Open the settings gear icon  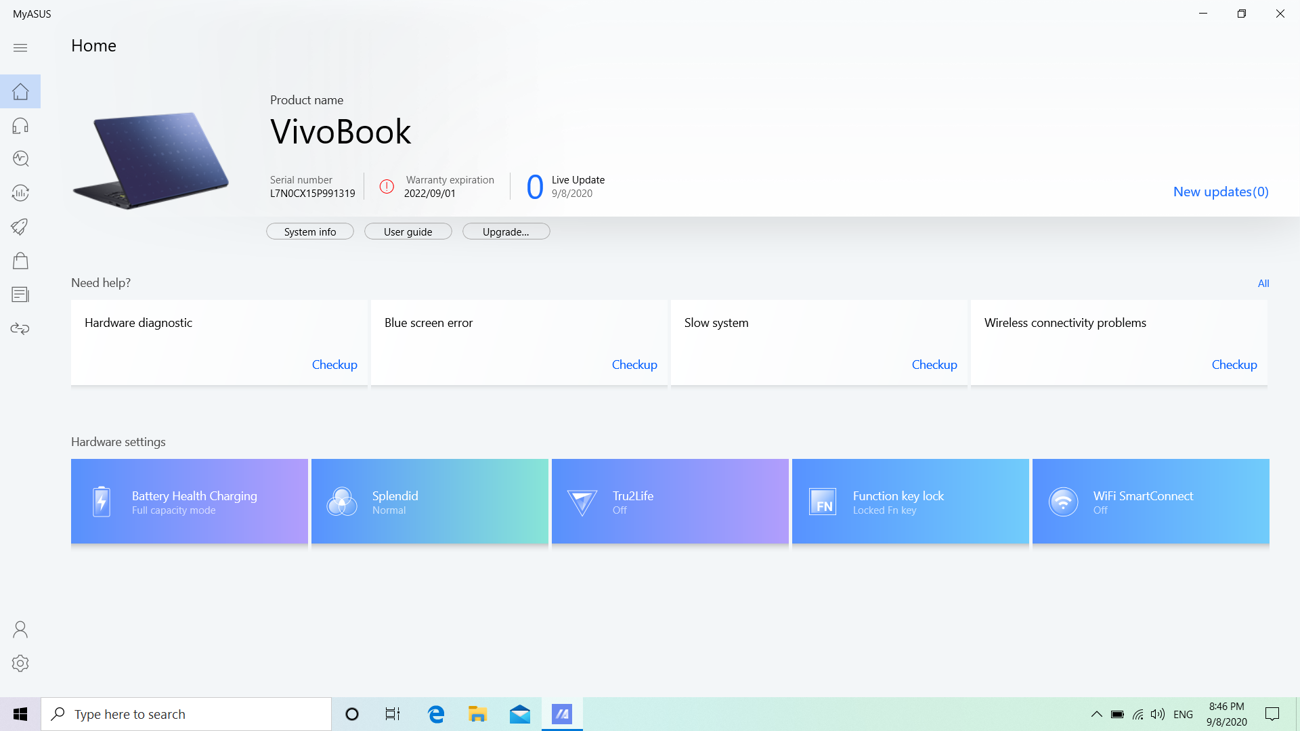point(20,663)
